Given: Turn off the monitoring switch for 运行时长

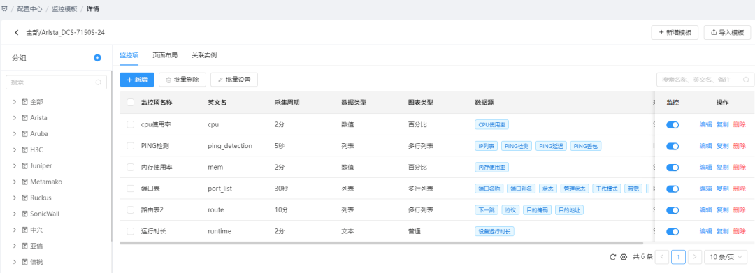Looking at the screenshot, I should [673, 232].
